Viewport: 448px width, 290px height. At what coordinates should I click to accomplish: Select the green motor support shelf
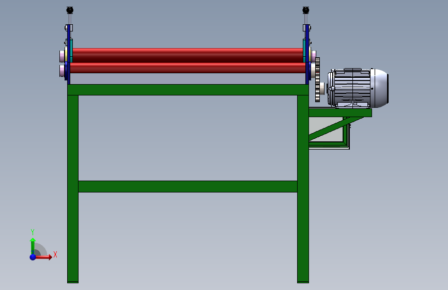pyautogui.click(x=341, y=112)
